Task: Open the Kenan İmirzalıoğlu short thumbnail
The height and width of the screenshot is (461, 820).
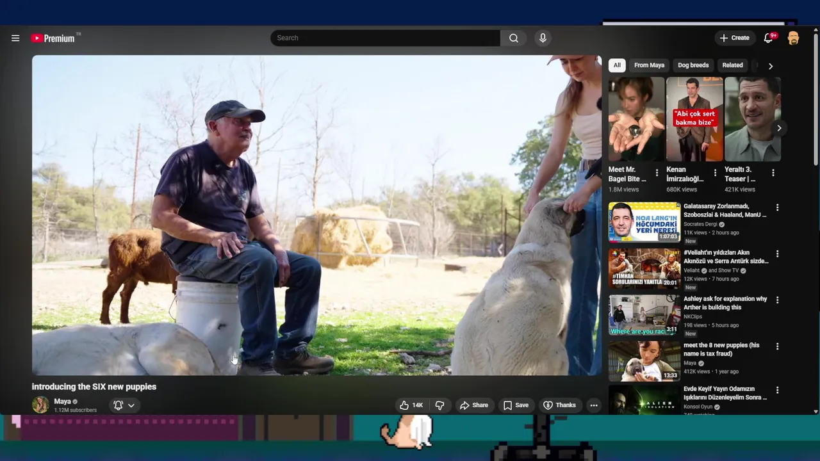Action: [x=694, y=119]
